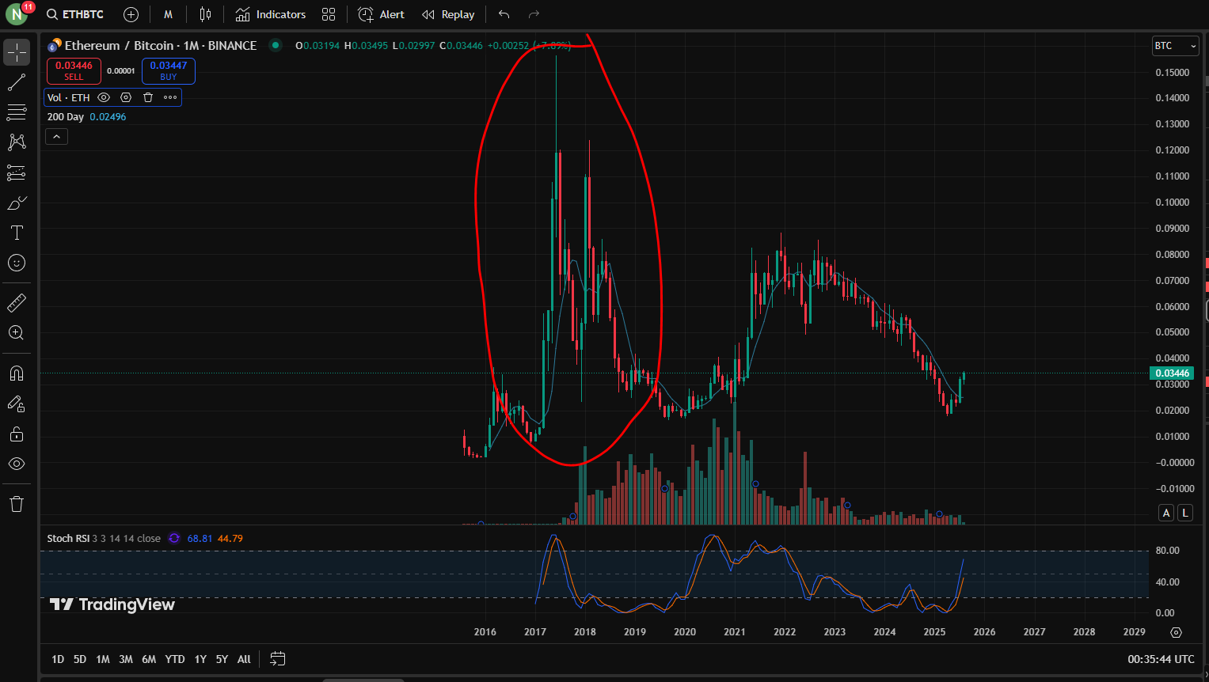The width and height of the screenshot is (1209, 682).
Task: Redo chart action arrow
Action: tap(534, 14)
